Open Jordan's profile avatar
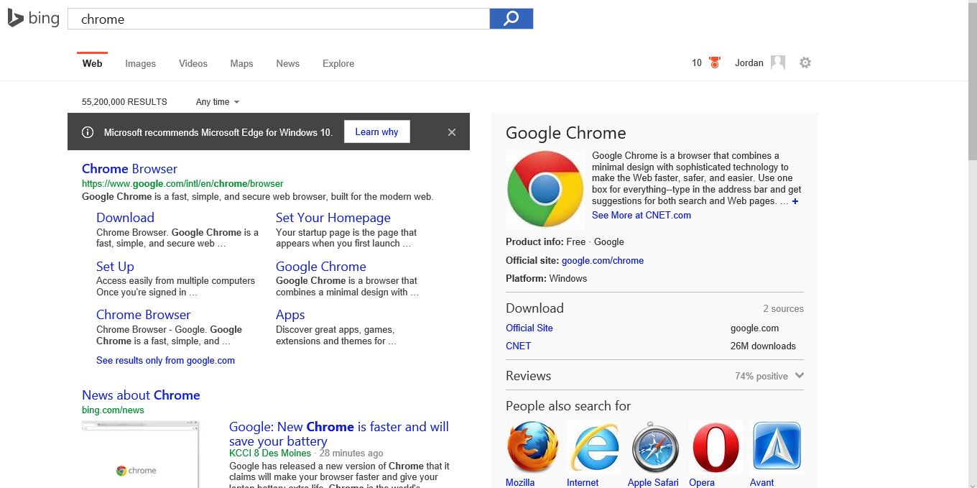 [x=778, y=63]
